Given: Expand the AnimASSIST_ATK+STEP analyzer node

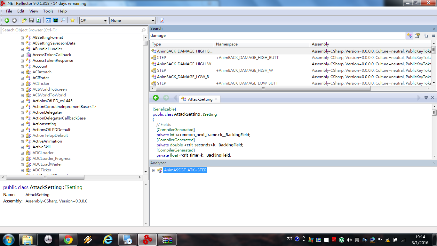Looking at the screenshot, I should click(154, 170).
